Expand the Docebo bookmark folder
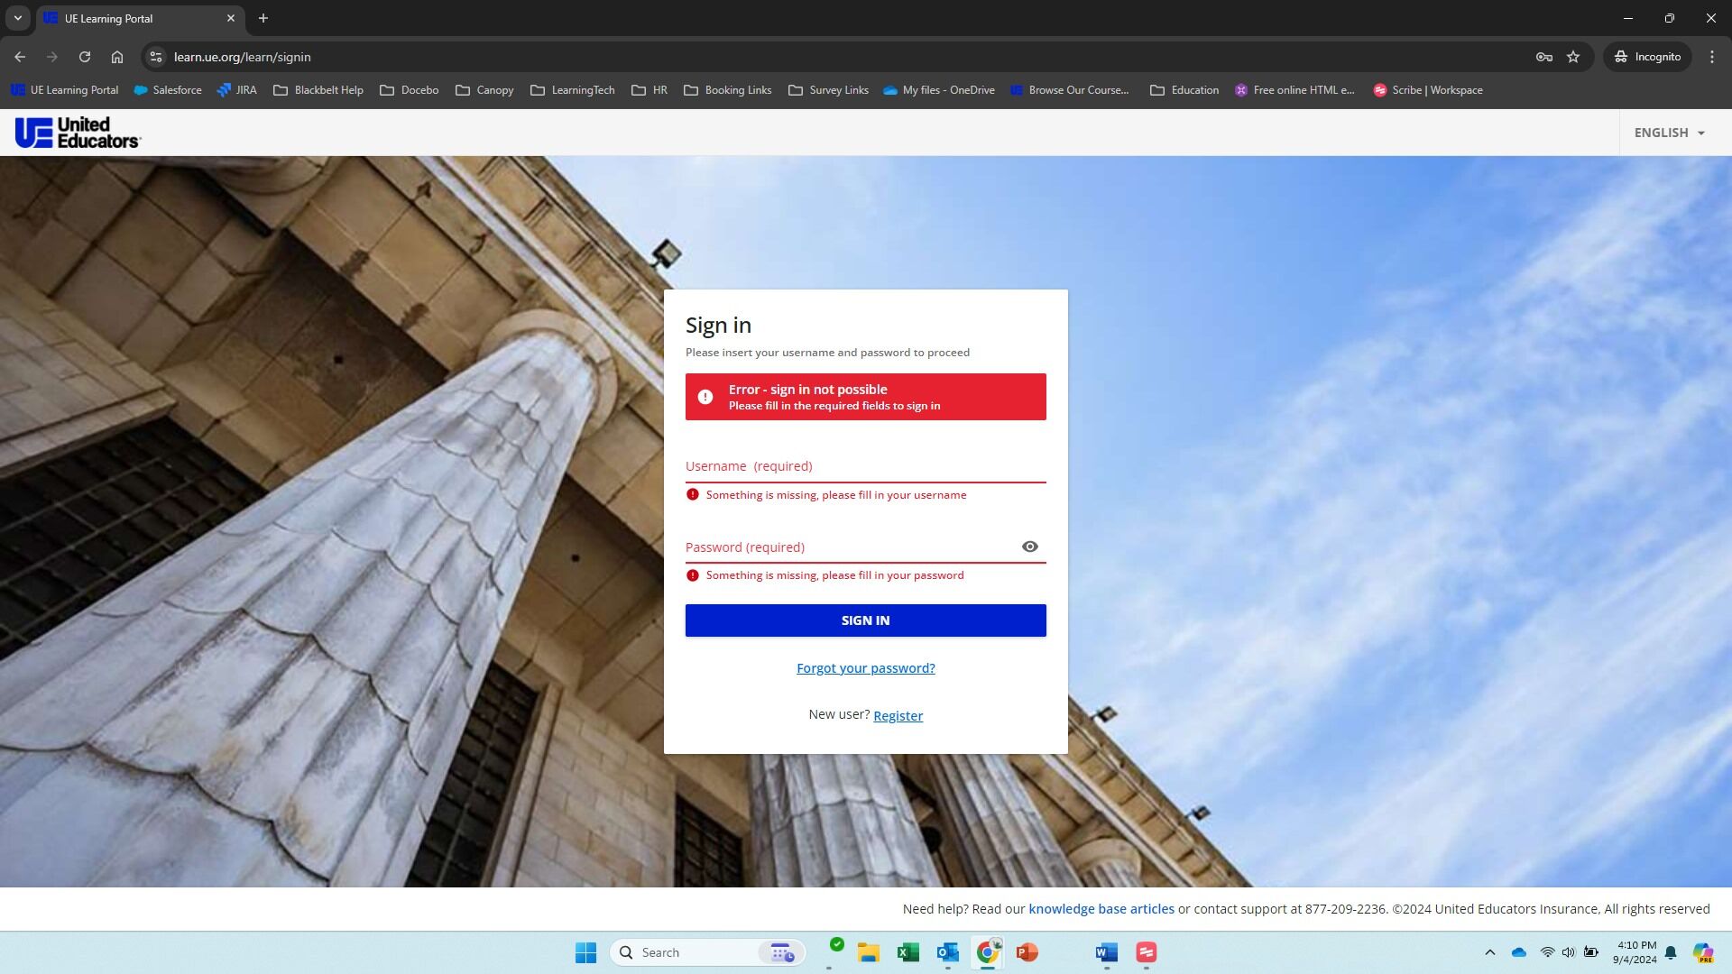This screenshot has height=974, width=1732. point(410,90)
